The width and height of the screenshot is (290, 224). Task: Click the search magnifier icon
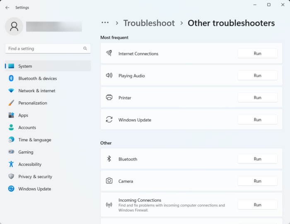tap(85, 49)
